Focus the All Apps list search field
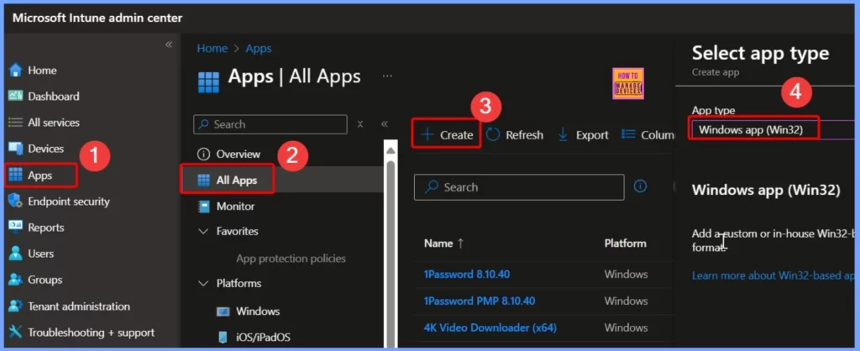The width and height of the screenshot is (860, 351). [519, 187]
